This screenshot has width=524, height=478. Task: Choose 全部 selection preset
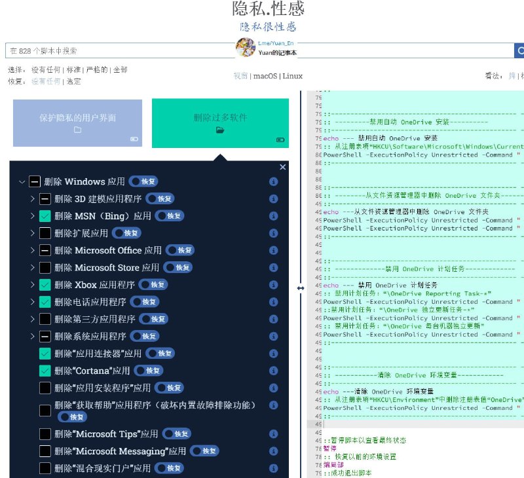(121, 69)
